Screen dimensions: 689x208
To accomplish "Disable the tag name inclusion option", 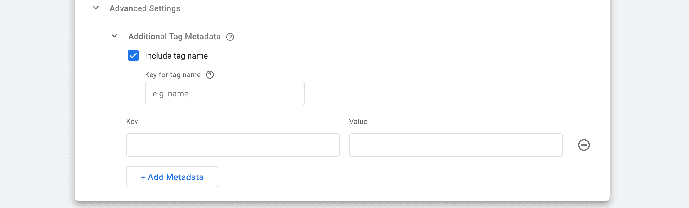I will (133, 55).
